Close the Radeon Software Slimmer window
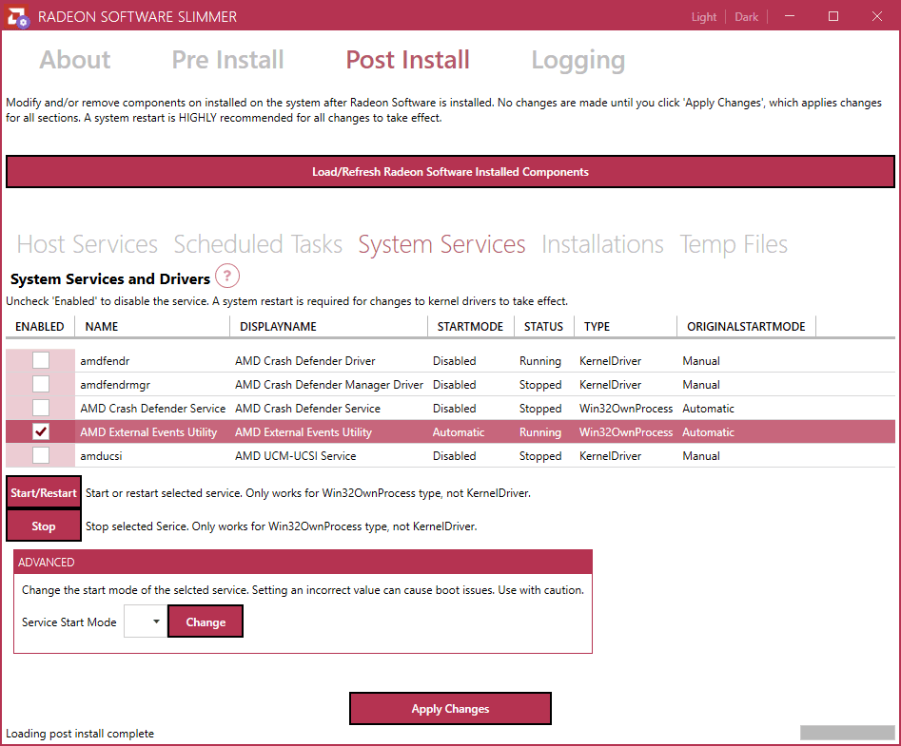This screenshot has height=746, width=901. point(877,16)
